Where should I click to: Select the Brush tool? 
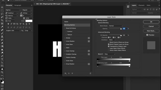2,33
